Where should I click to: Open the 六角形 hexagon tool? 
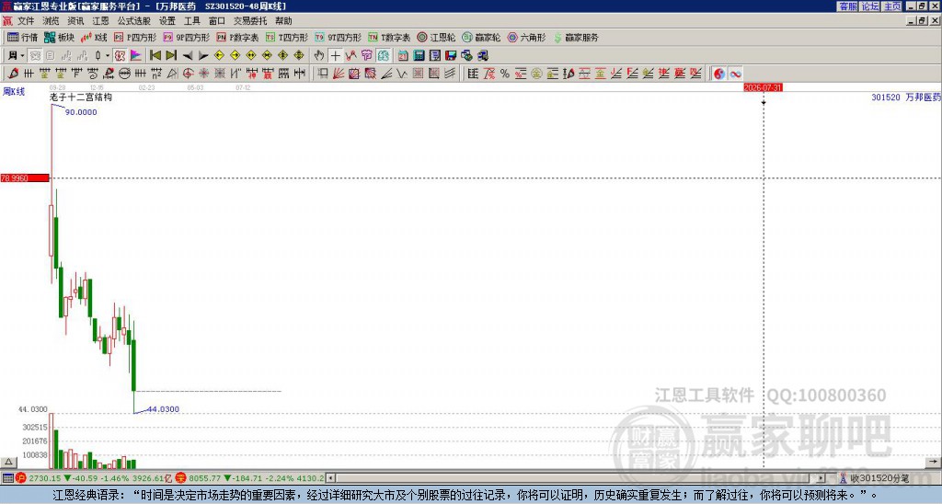pos(526,37)
